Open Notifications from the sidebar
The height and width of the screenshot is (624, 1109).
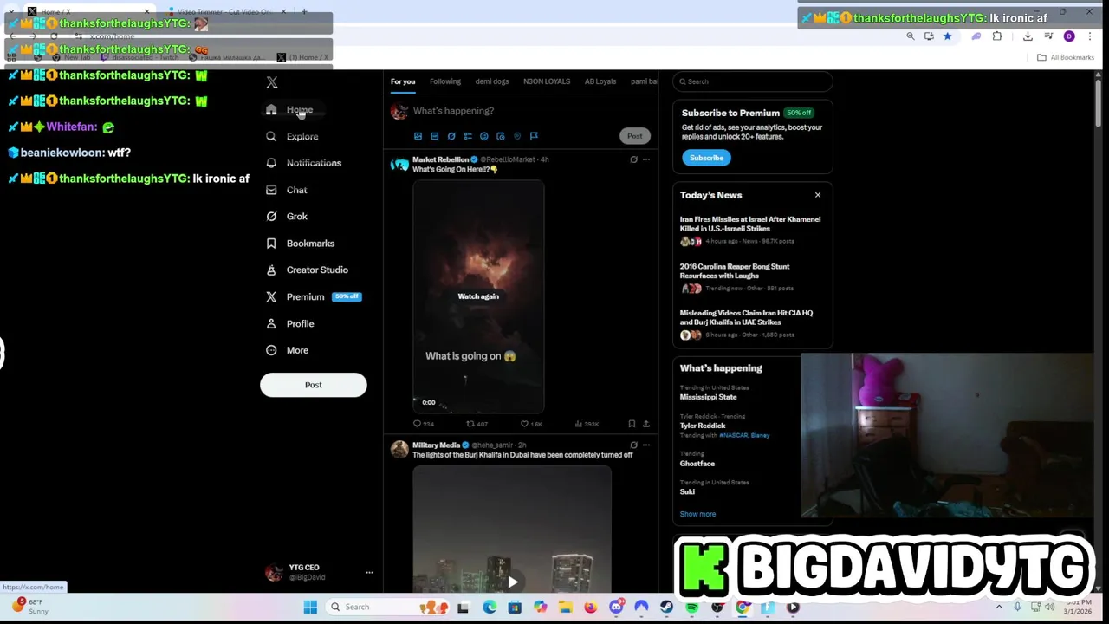click(x=304, y=163)
